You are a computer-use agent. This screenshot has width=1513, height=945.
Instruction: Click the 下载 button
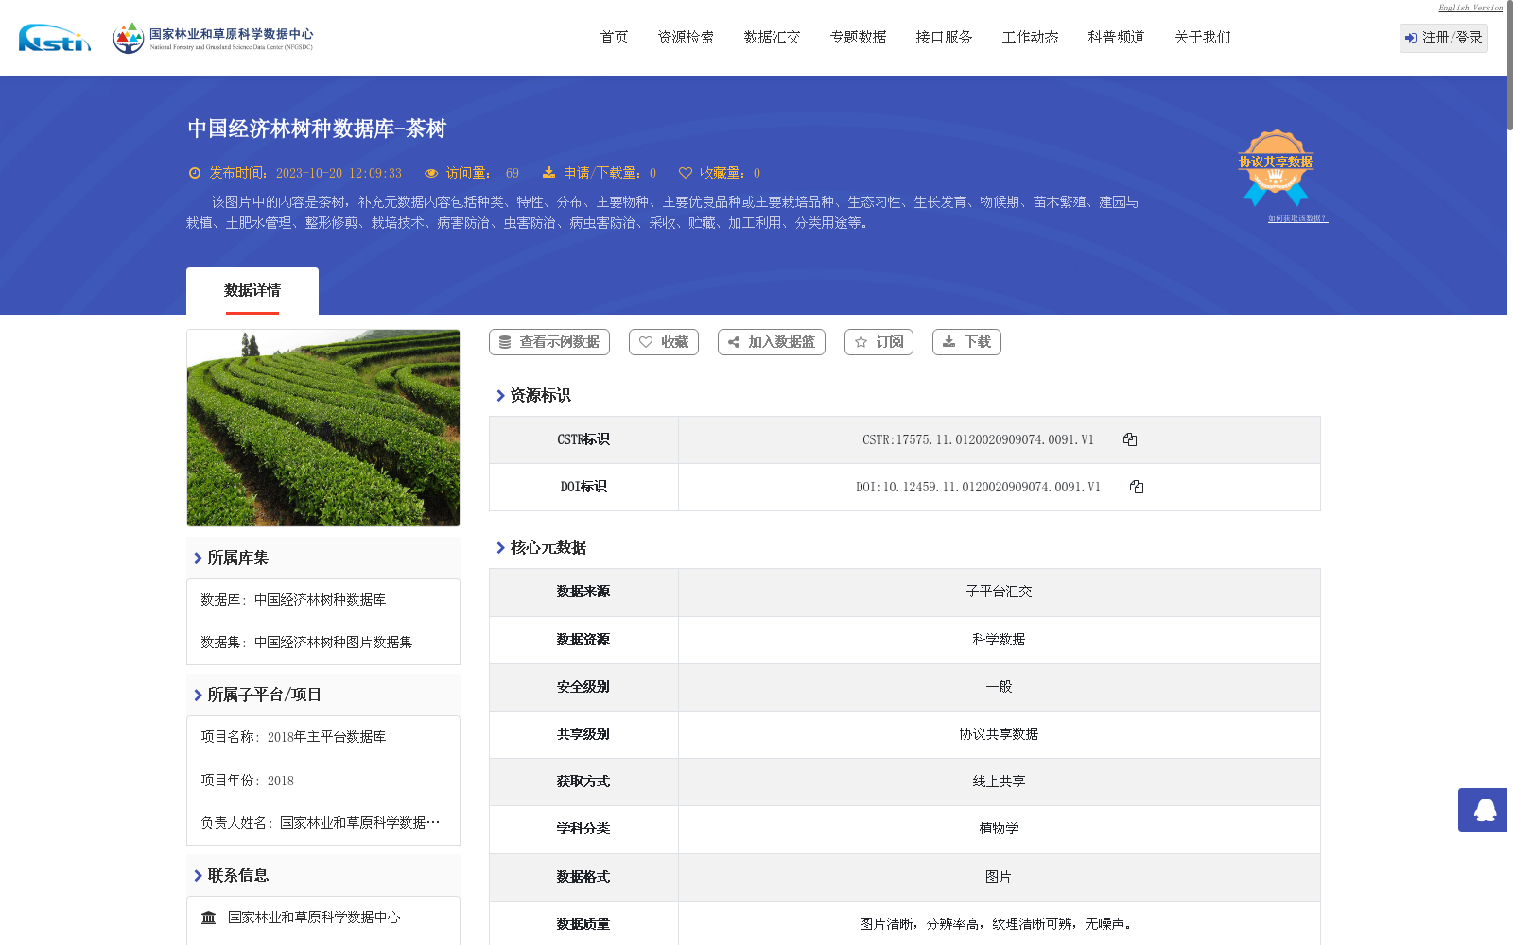966,342
